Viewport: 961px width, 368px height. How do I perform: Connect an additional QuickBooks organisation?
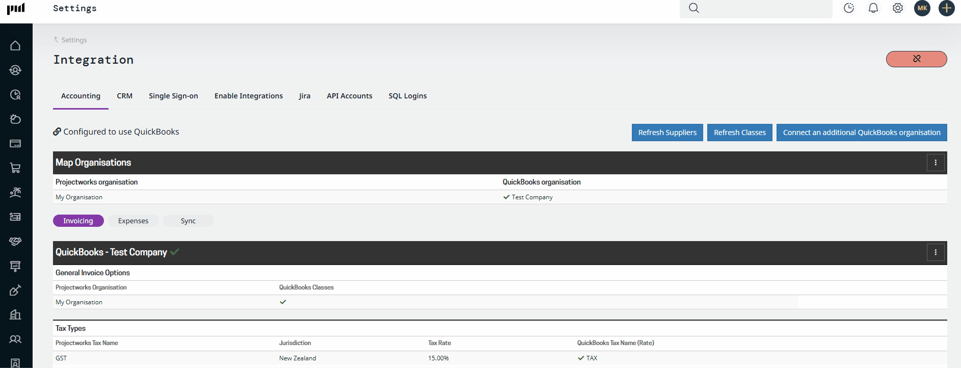862,133
